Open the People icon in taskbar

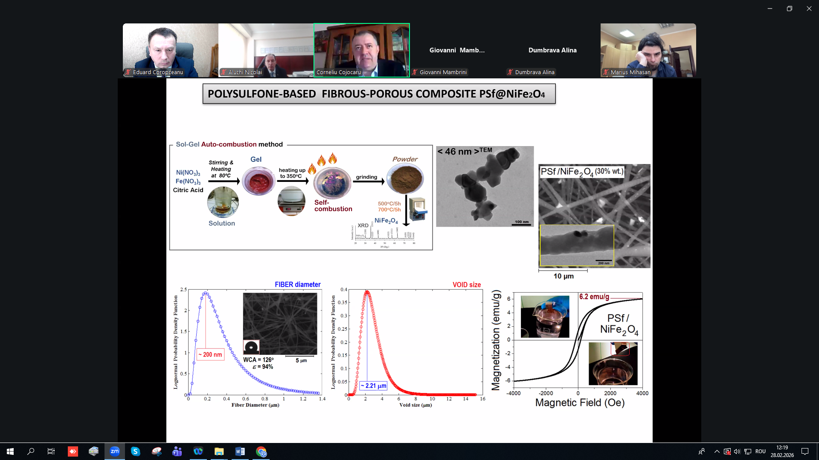pyautogui.click(x=702, y=451)
